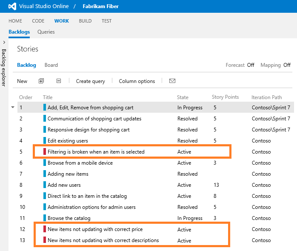Click order number 10 cell
The width and height of the screenshot is (297, 251).
pos(23,207)
